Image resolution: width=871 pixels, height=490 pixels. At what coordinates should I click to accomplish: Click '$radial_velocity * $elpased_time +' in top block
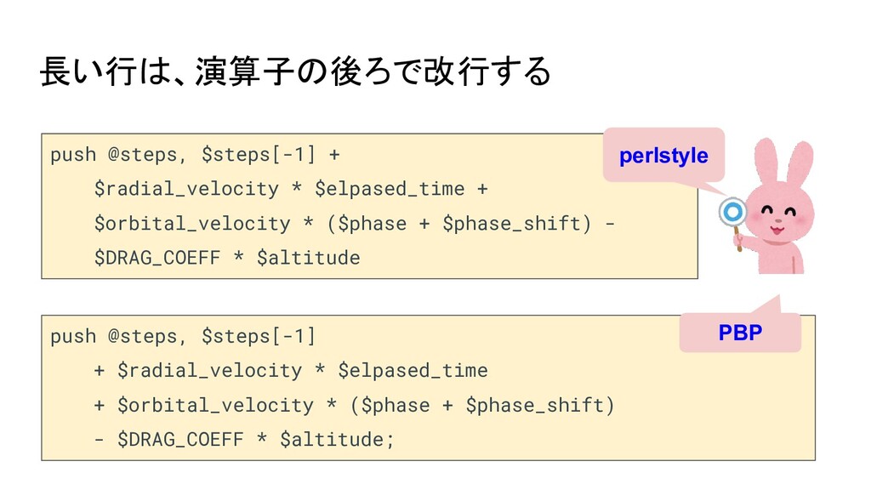pos(291,189)
